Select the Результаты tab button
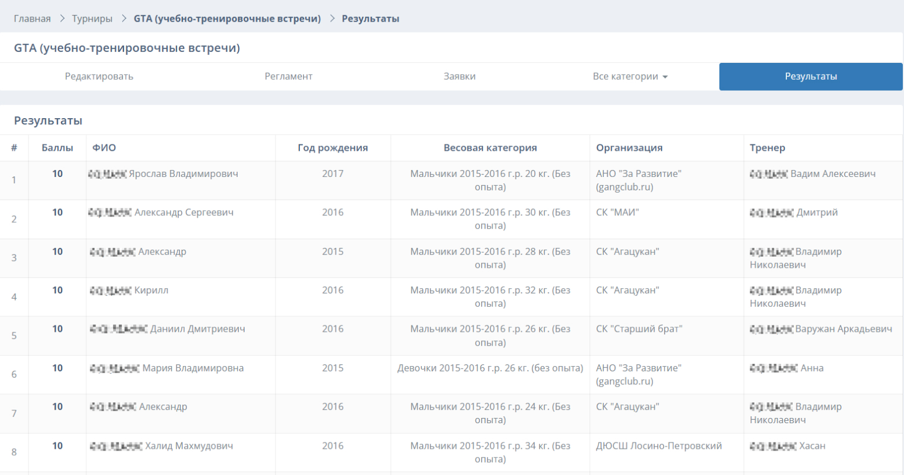This screenshot has height=475, width=904. [810, 76]
